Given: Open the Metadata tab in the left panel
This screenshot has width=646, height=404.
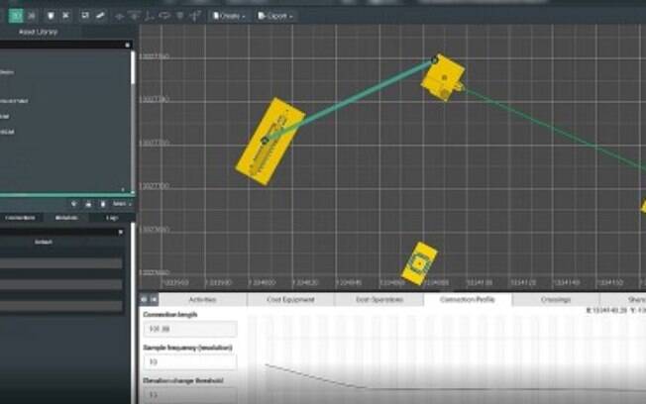Looking at the screenshot, I should [66, 218].
